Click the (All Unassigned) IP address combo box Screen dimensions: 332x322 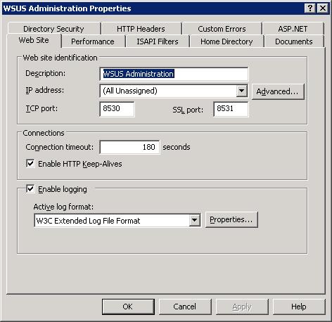[x=174, y=91]
